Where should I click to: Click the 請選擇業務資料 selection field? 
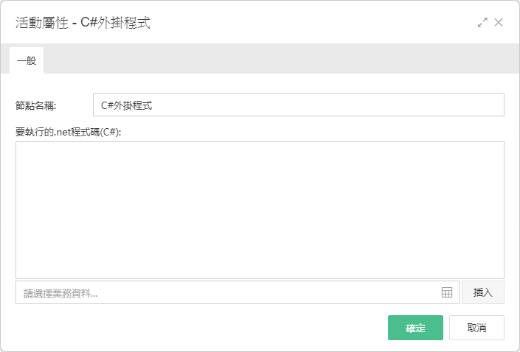coord(237,292)
